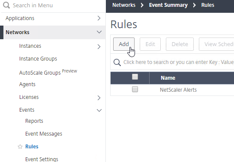Open Instance Groups menu item
Viewport: 234px width, 162px height.
point(38,59)
